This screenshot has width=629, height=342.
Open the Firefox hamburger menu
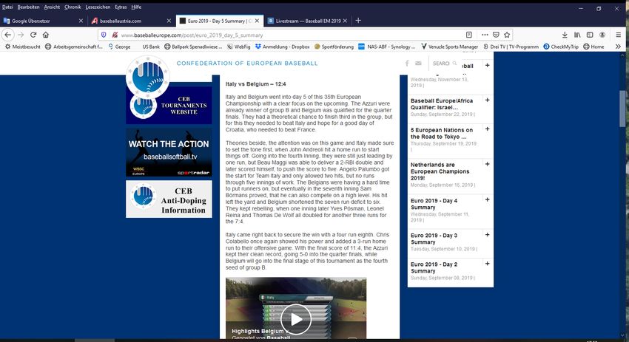point(618,35)
